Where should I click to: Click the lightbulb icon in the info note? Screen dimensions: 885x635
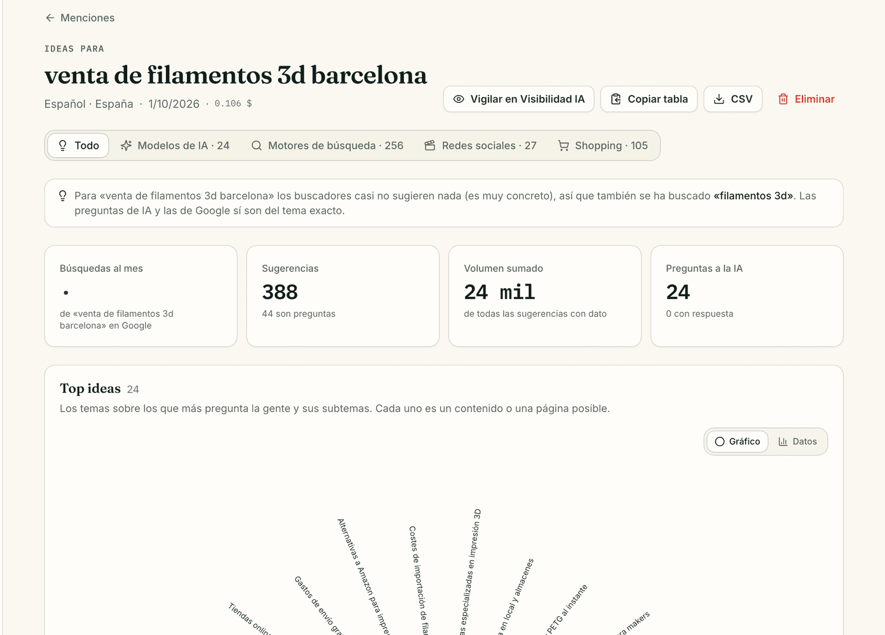(63, 195)
